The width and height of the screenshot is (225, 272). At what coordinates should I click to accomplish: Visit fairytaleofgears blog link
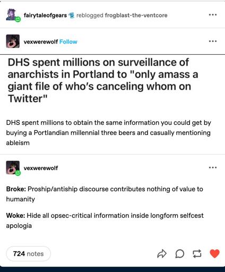[x=45, y=15]
